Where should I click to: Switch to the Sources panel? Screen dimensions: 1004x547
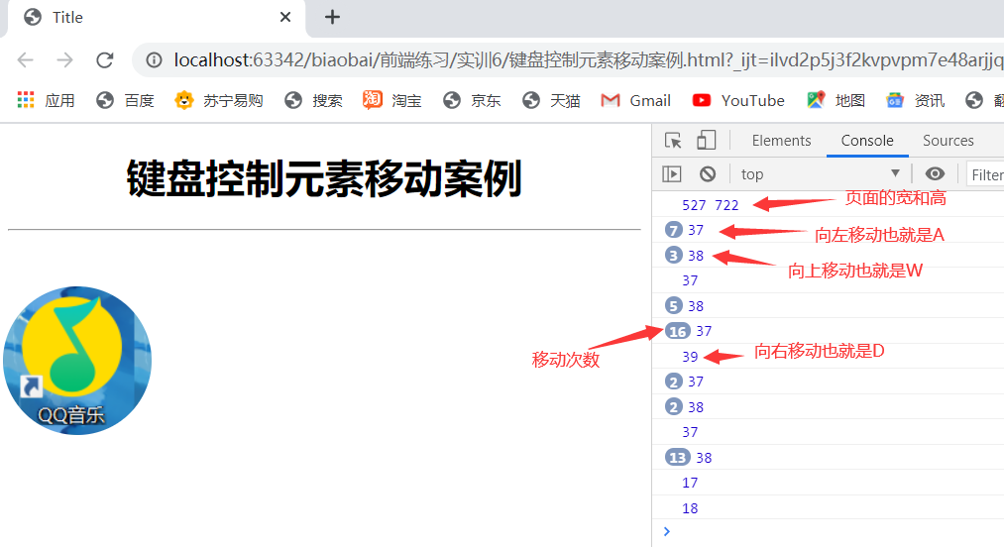point(948,141)
